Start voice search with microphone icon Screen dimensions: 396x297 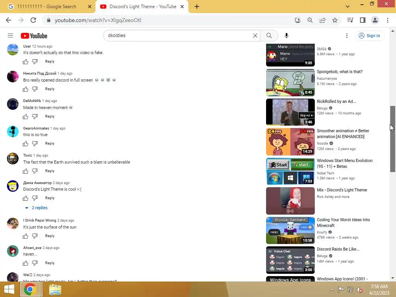point(287,36)
